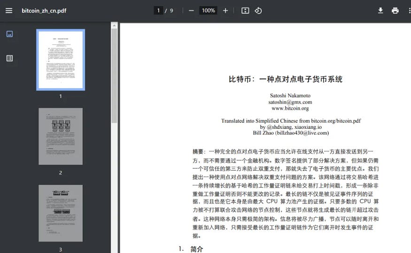The width and height of the screenshot is (411, 253).
Task: Click the zoom in plus button
Action: 225,10
